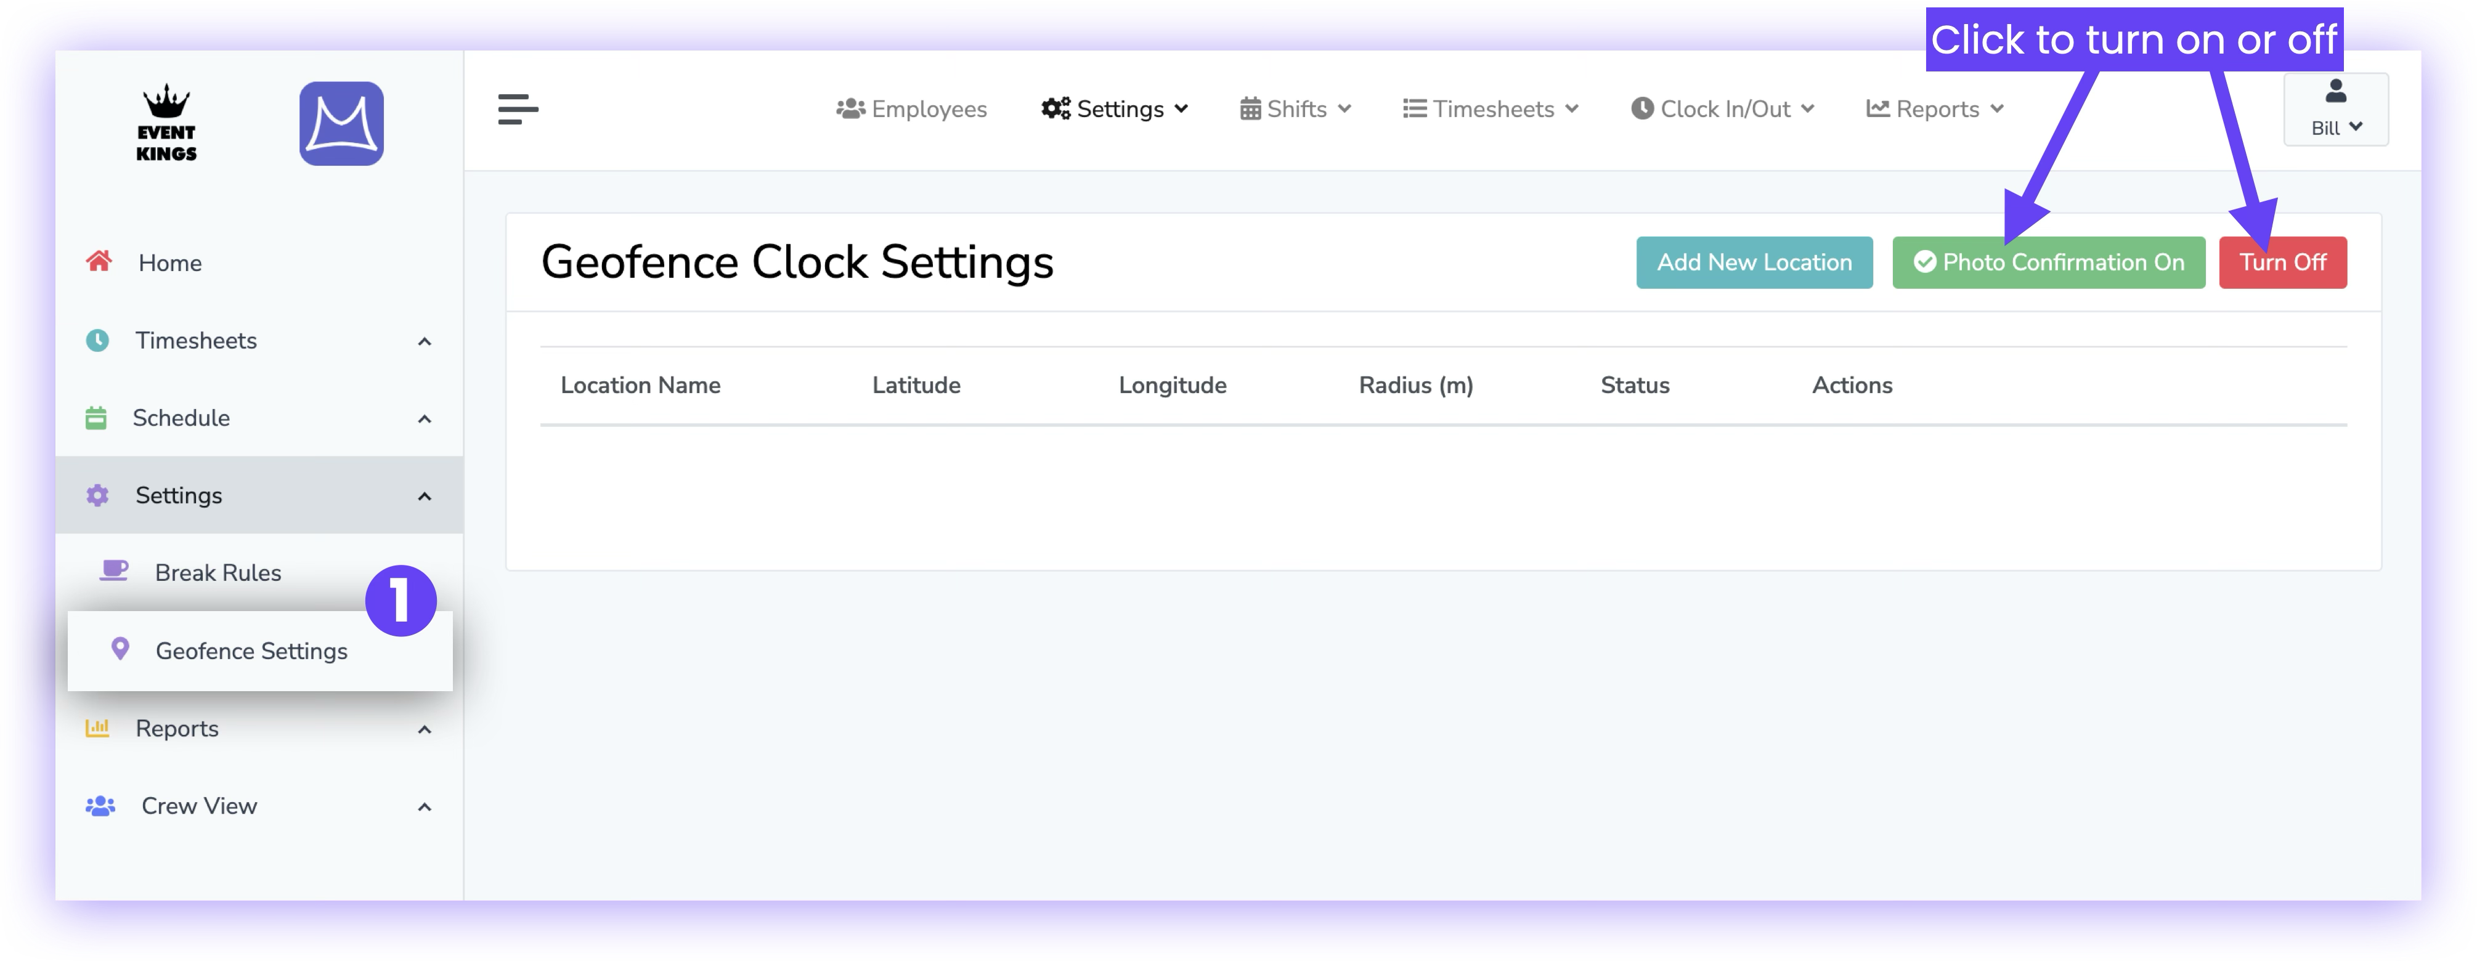Click the Reports line chart icon in top nav
The height and width of the screenshot is (961, 2477).
[1878, 108]
